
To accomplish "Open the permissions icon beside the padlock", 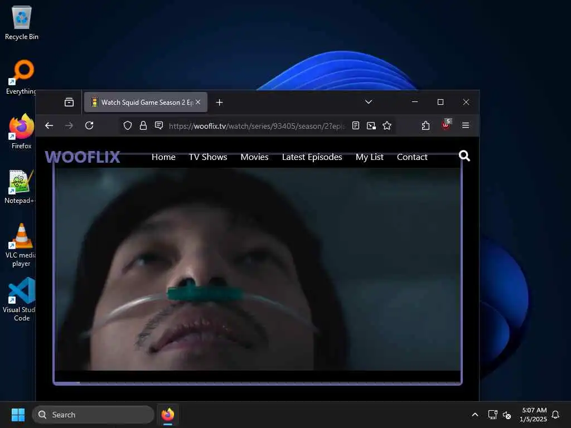I will 159,125.
